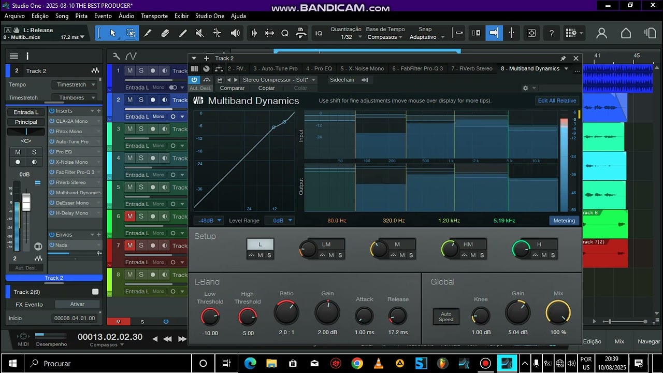The width and height of the screenshot is (663, 373).
Task: Mute the H band
Action: (544, 255)
